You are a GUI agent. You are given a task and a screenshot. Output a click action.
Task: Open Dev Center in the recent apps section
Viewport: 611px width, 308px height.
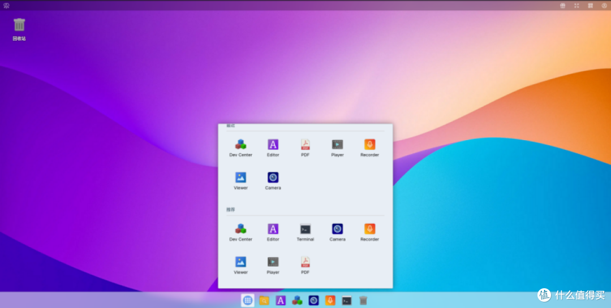point(240,148)
